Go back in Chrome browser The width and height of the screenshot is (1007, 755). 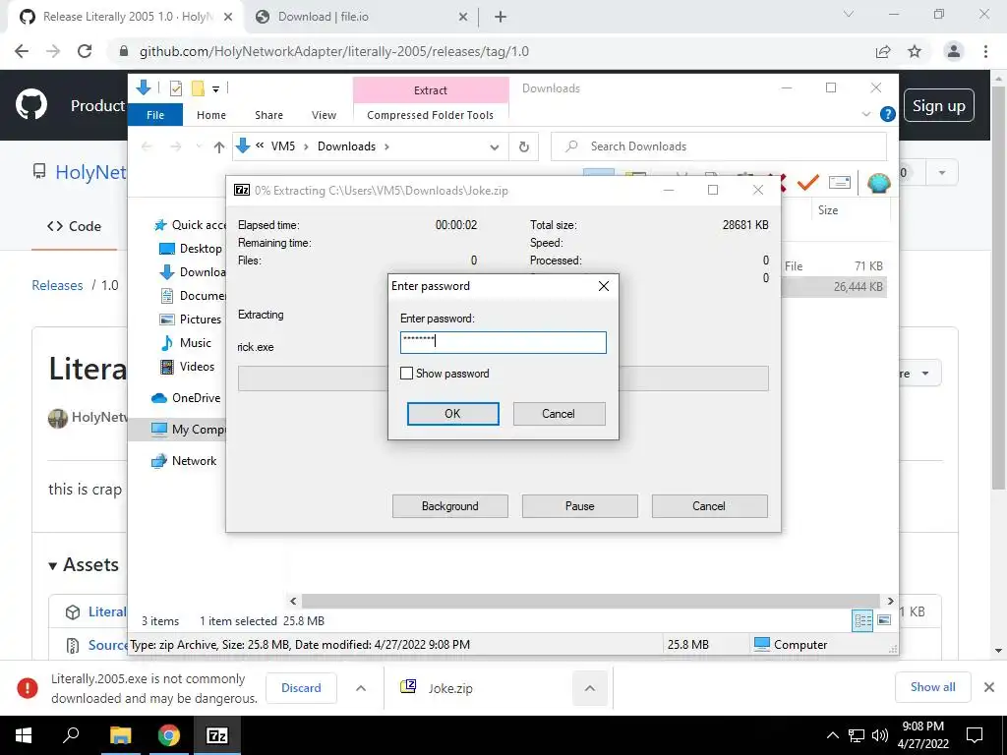point(22,51)
